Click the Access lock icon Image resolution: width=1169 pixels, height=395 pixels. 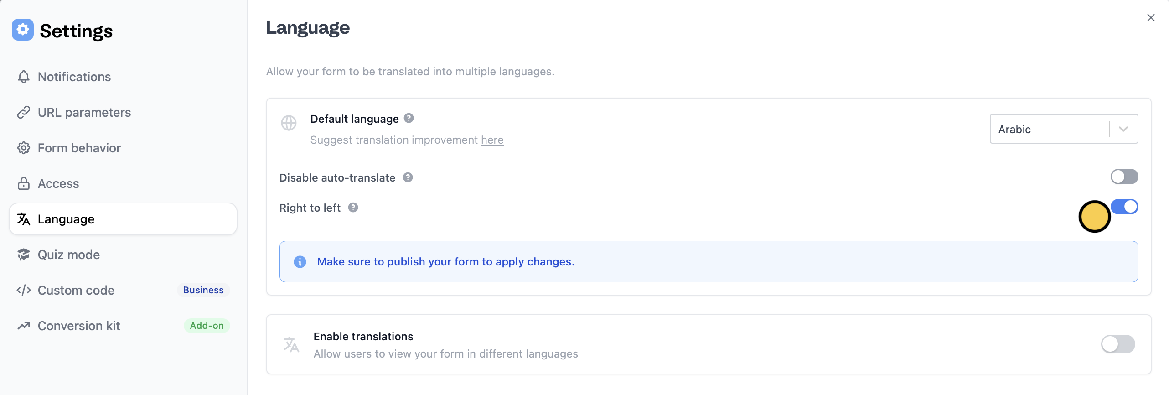(x=24, y=183)
